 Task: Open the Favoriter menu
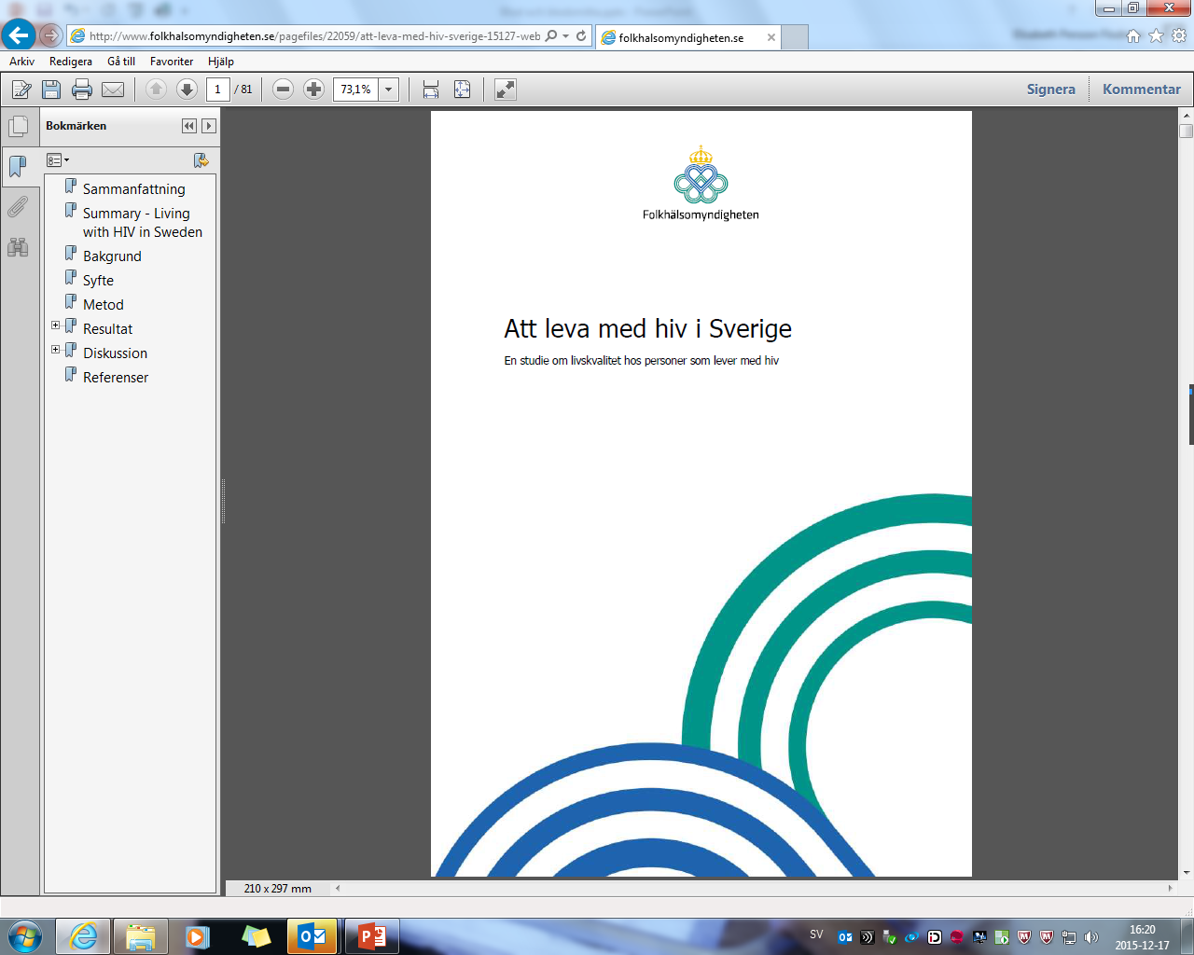pyautogui.click(x=172, y=62)
